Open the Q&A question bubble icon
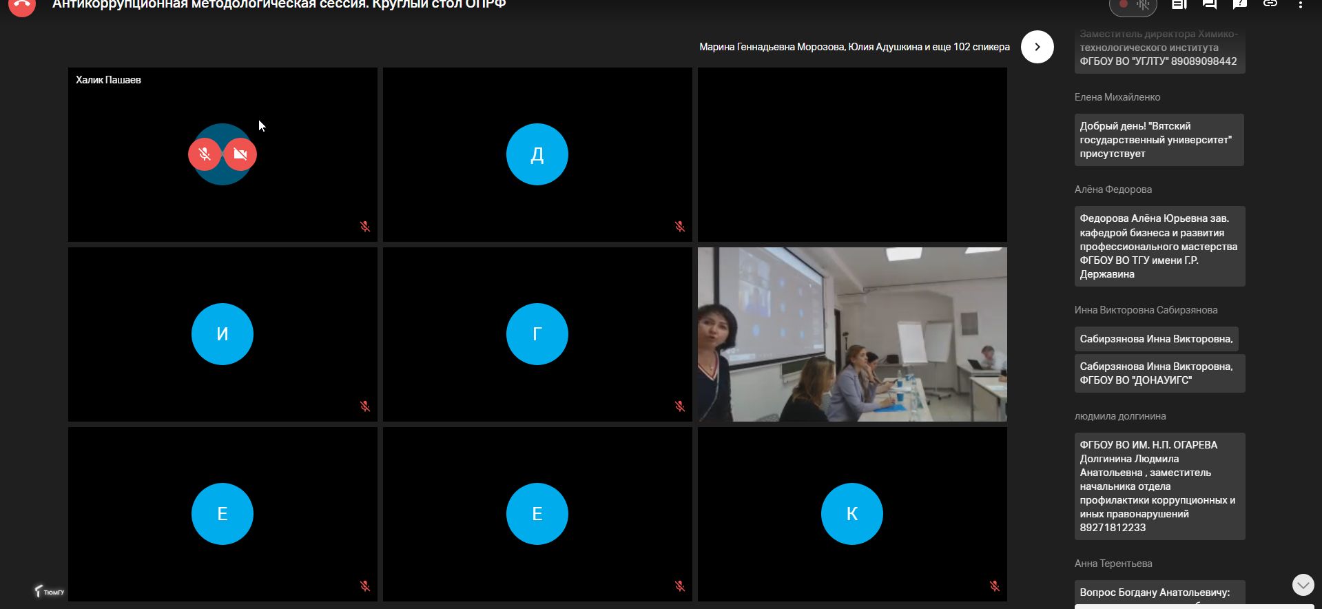Image resolution: width=1322 pixels, height=609 pixels. (x=1239, y=5)
